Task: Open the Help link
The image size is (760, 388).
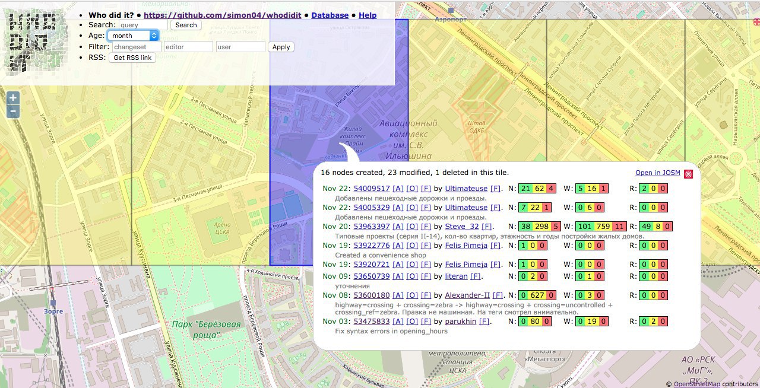Action: point(368,15)
